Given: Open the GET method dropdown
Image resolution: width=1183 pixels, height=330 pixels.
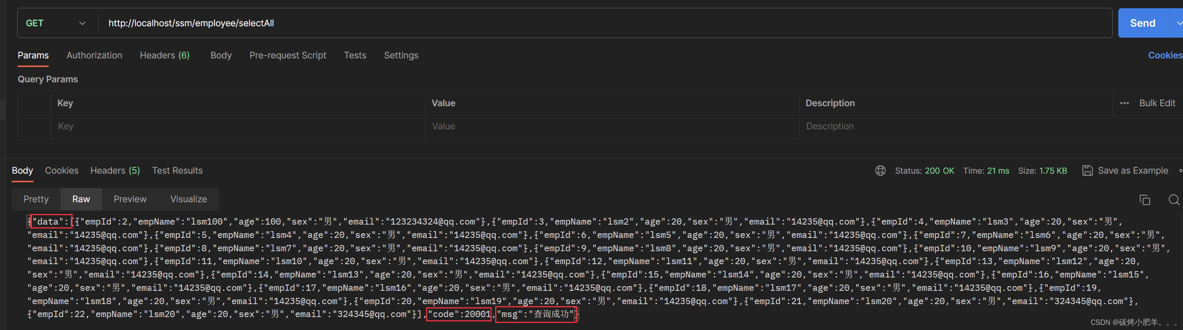Looking at the screenshot, I should [x=56, y=23].
